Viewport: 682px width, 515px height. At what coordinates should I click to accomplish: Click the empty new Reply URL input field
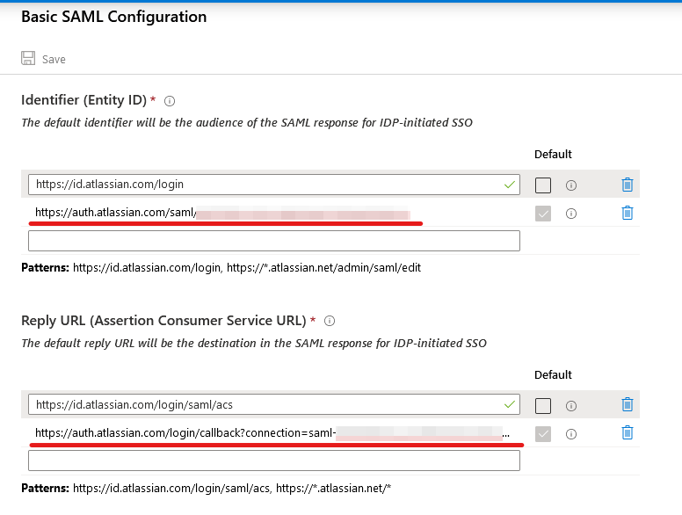click(273, 461)
